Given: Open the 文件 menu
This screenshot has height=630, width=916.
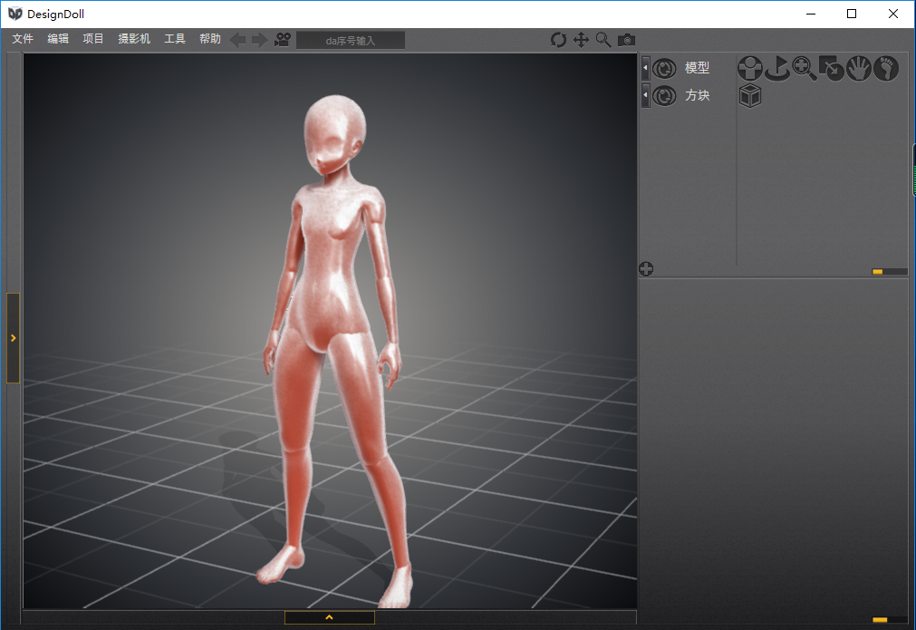Looking at the screenshot, I should 23,39.
